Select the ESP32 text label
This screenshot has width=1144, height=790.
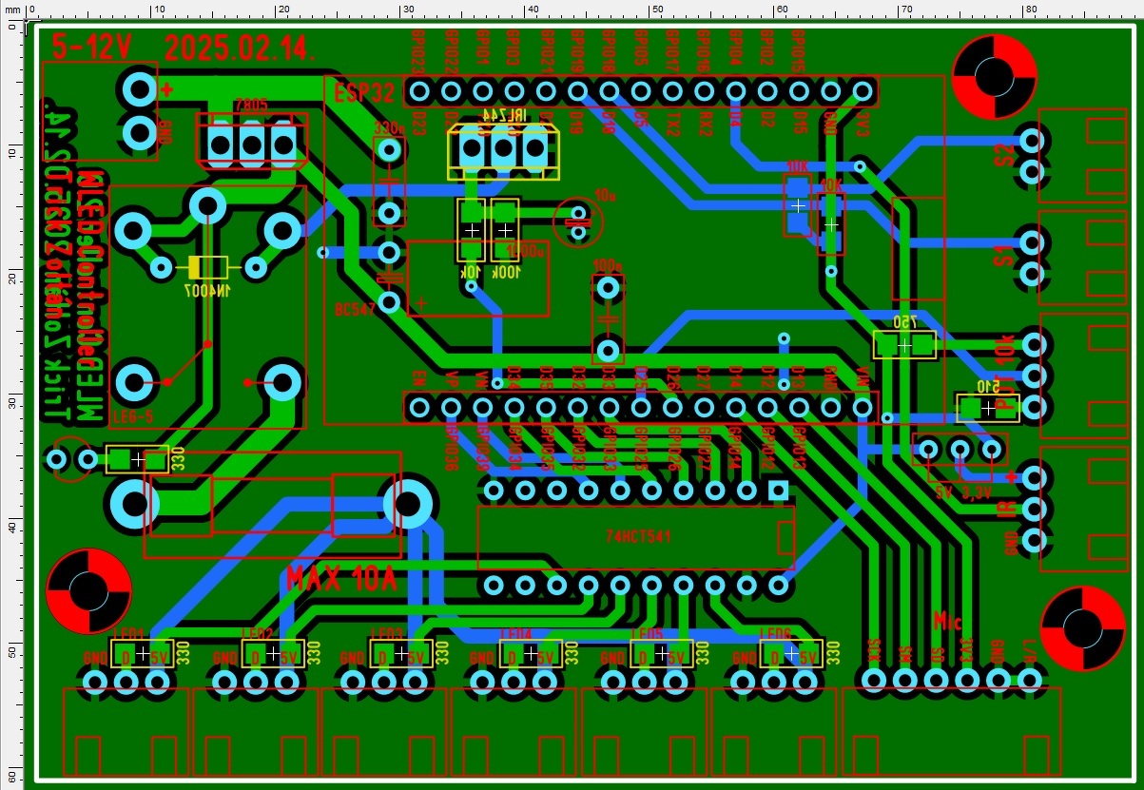click(363, 93)
